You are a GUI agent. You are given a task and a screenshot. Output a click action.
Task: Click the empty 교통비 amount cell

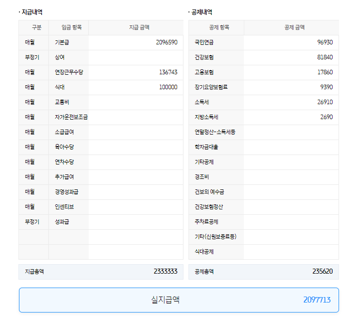pyautogui.click(x=136, y=102)
